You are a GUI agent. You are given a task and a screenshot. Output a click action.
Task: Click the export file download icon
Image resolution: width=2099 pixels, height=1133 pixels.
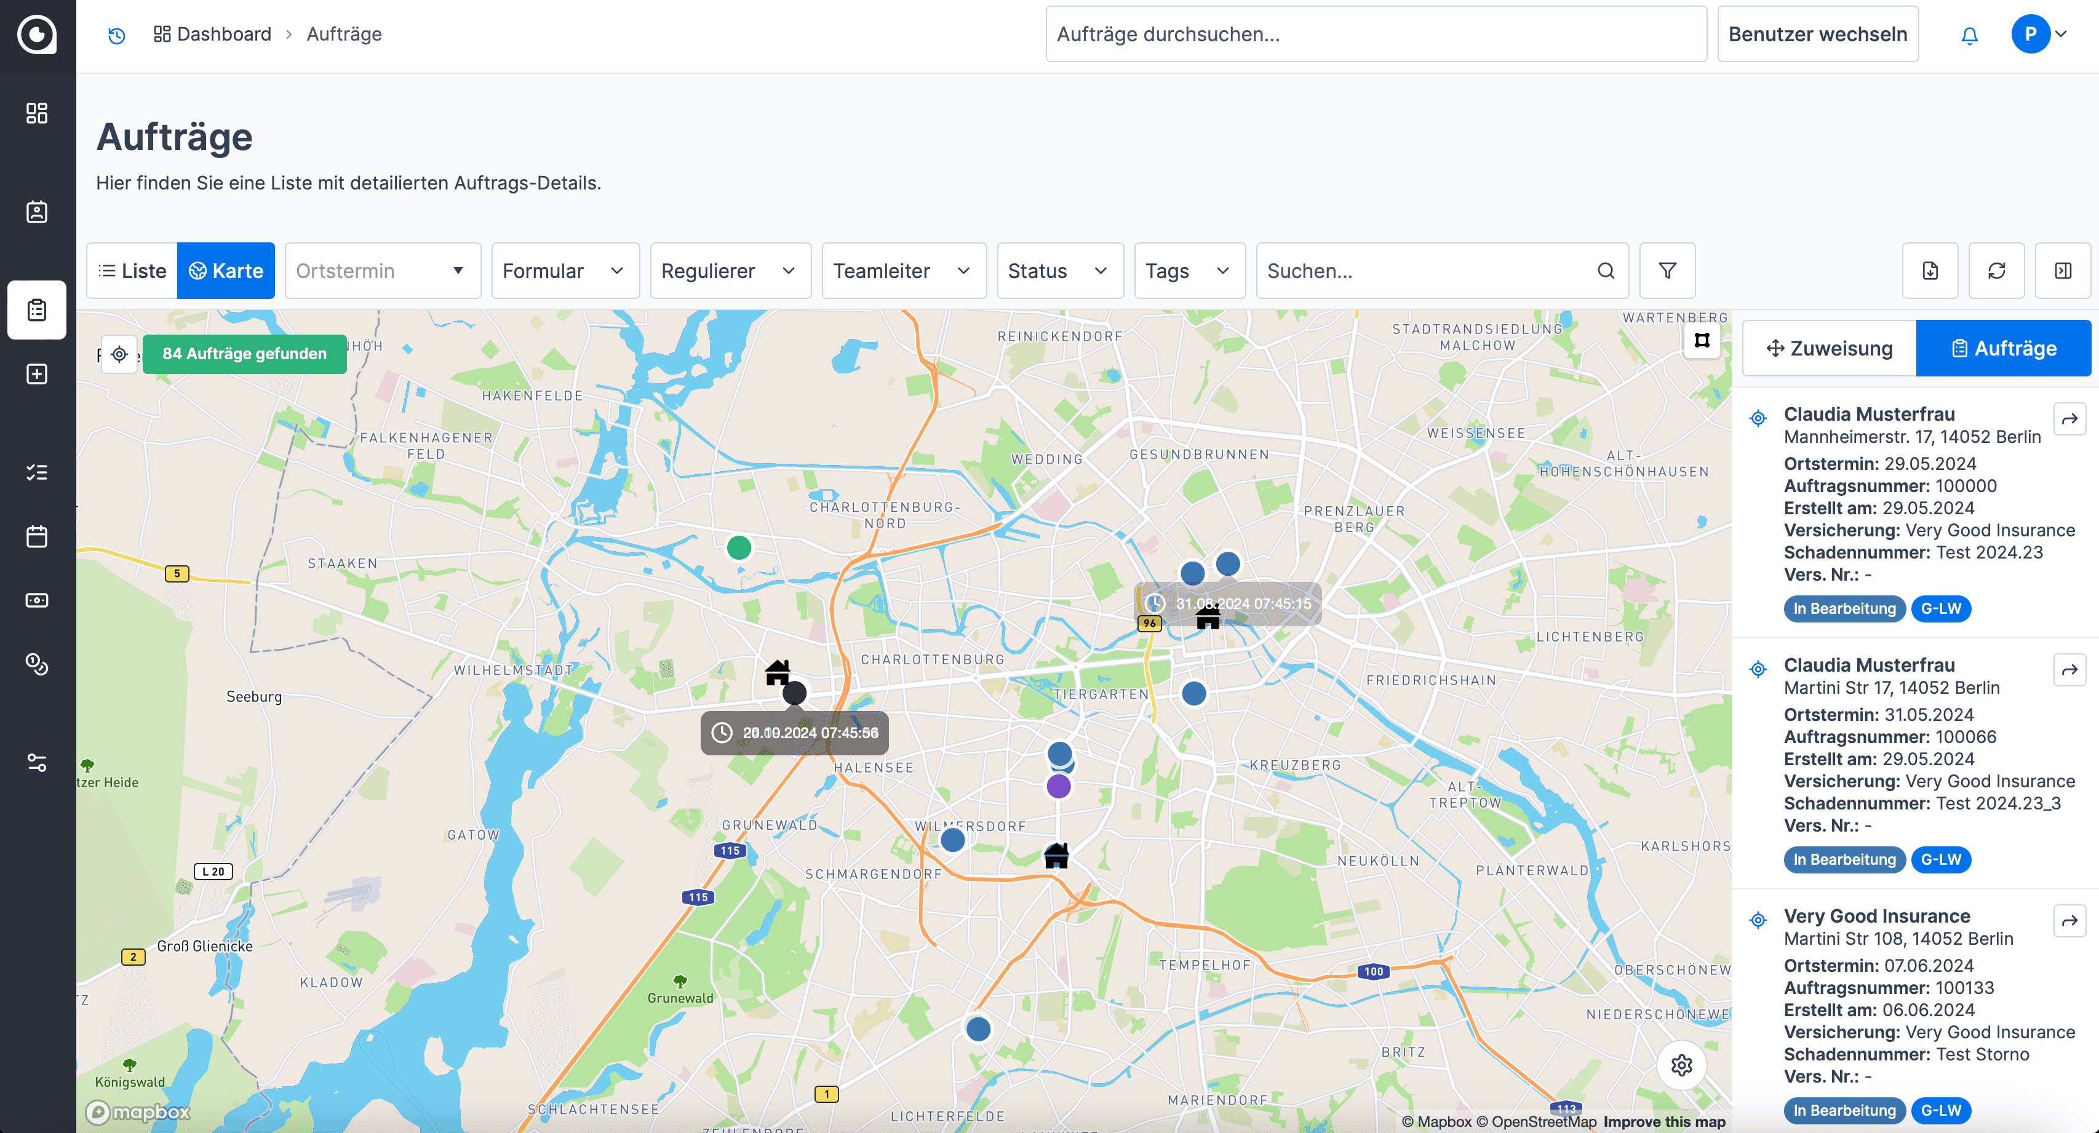pyautogui.click(x=1930, y=271)
